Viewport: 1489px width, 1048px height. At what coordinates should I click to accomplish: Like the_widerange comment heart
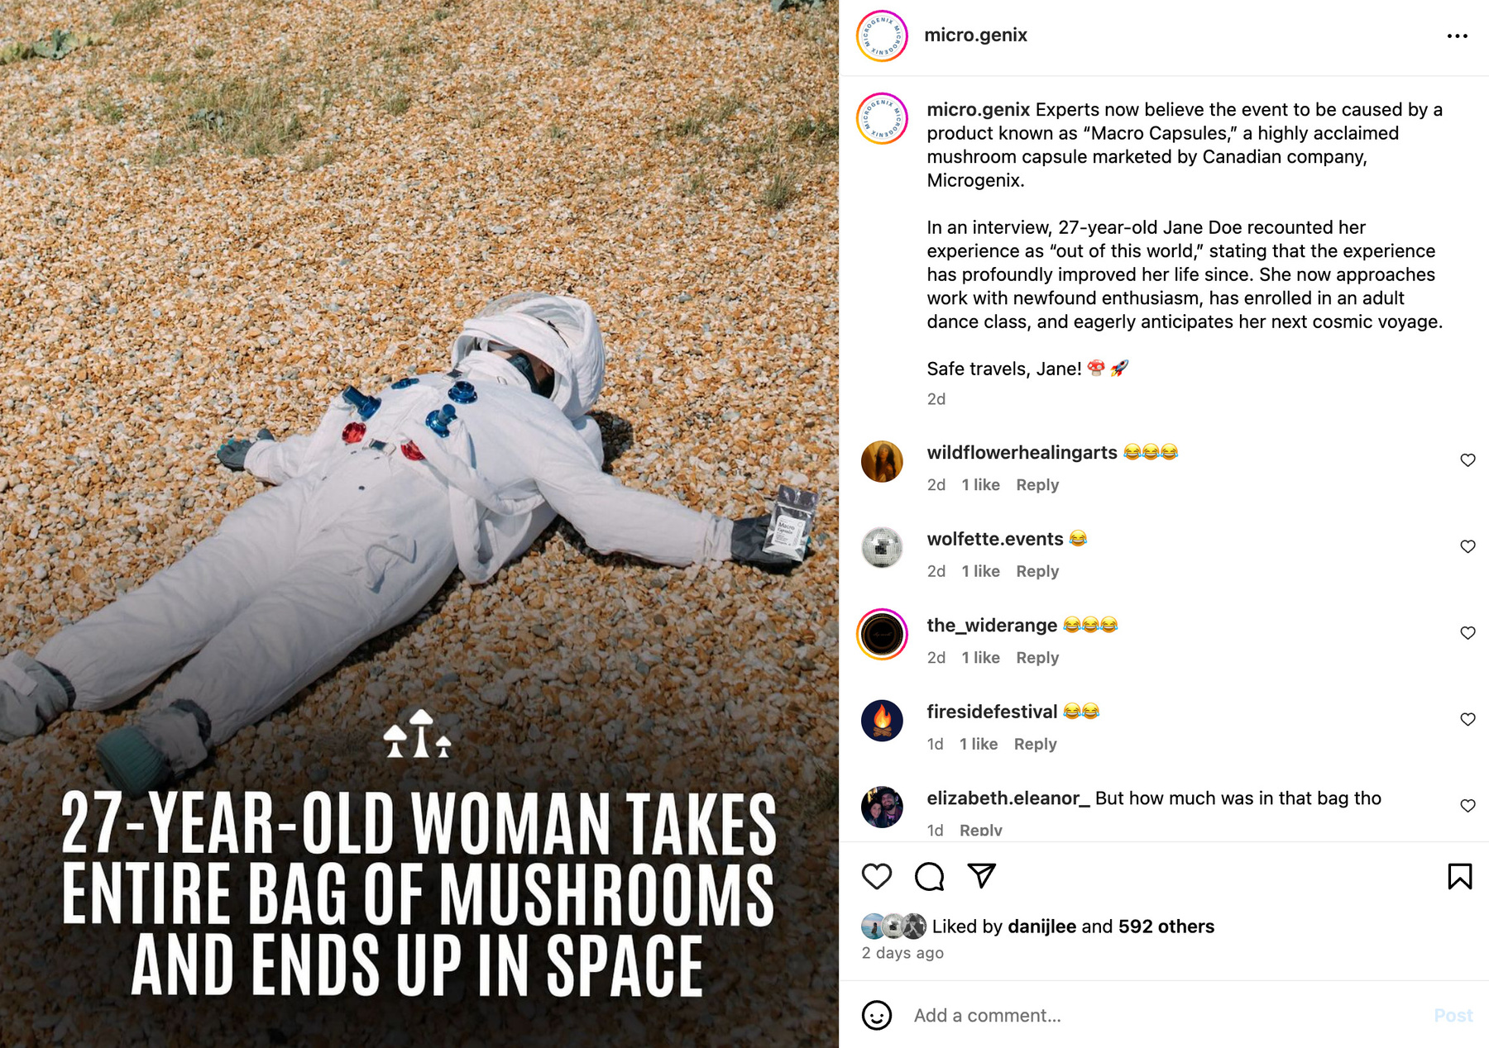coord(1467,633)
